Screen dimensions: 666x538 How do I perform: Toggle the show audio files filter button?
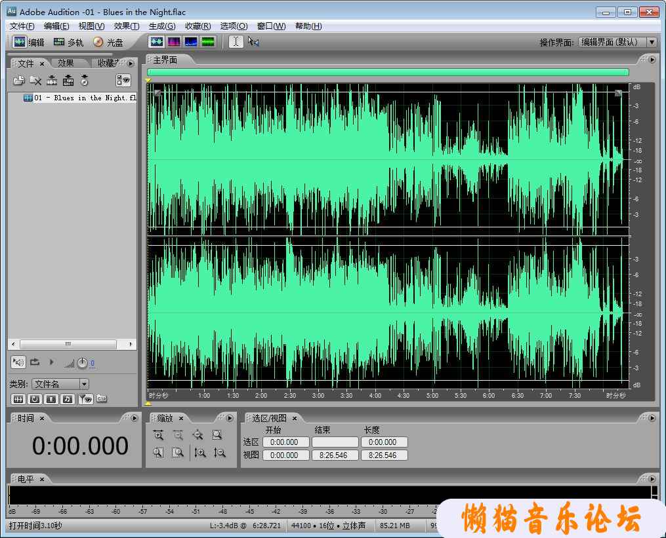pos(18,399)
